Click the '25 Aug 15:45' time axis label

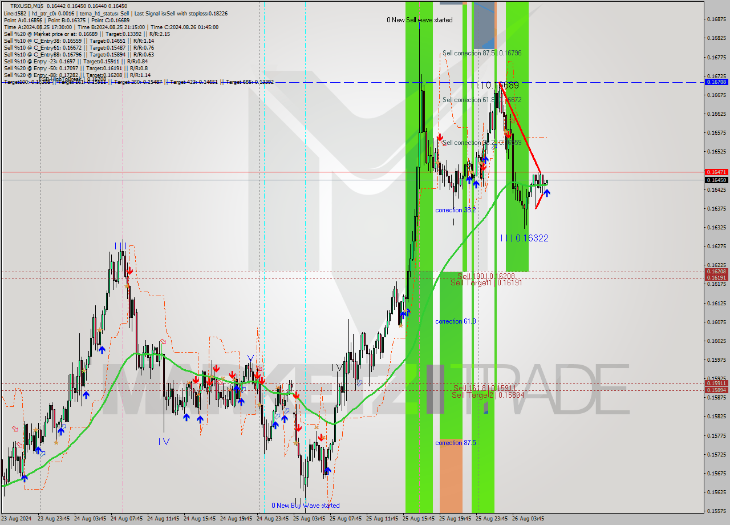coord(419,519)
